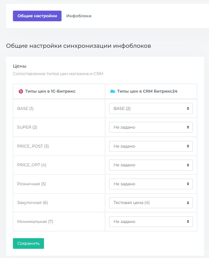
Task: Switch to the Общие настройки tab
Action: tap(37, 16)
